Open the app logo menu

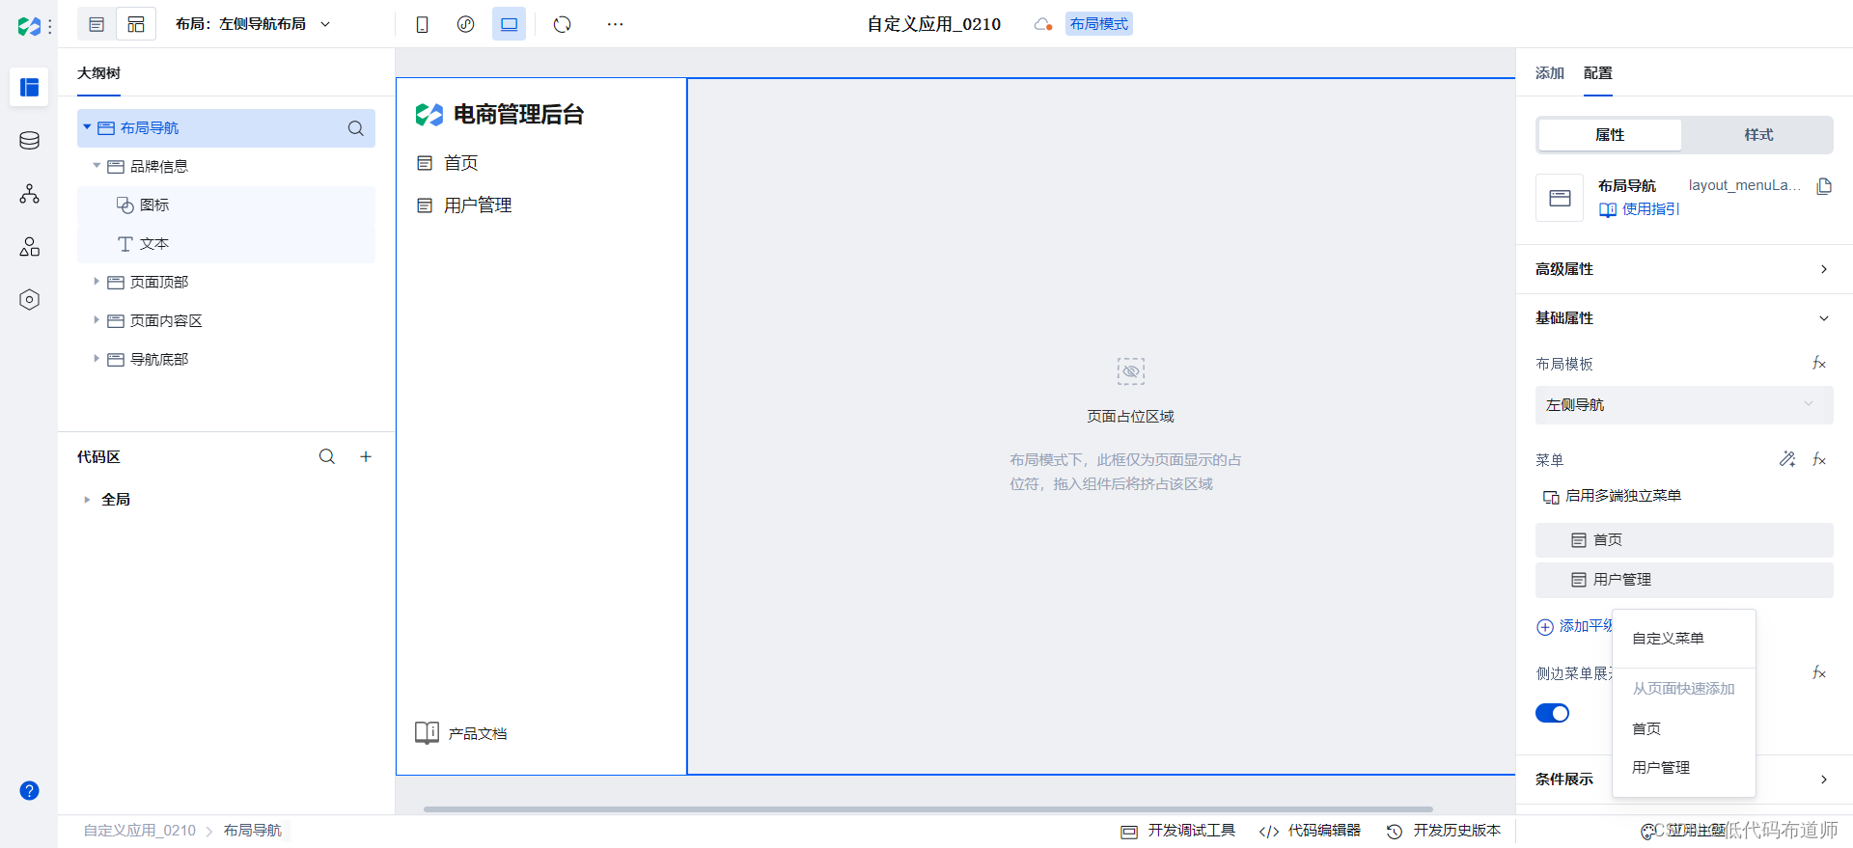coord(34,25)
